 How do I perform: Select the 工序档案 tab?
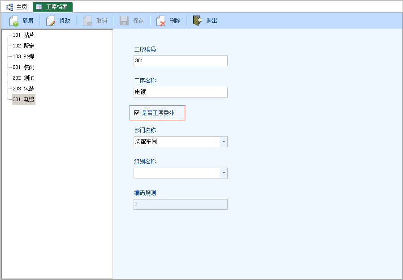(53, 7)
